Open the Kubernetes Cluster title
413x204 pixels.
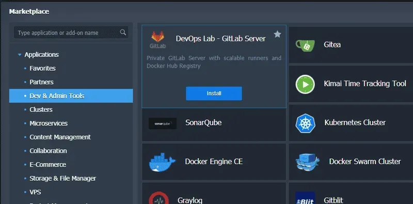(355, 122)
